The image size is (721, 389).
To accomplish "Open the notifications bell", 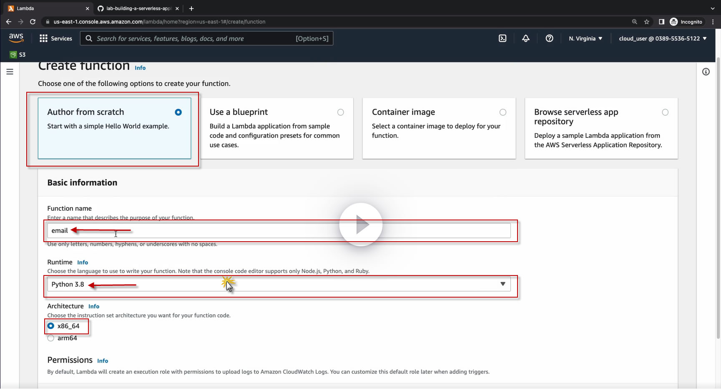I will [526, 38].
